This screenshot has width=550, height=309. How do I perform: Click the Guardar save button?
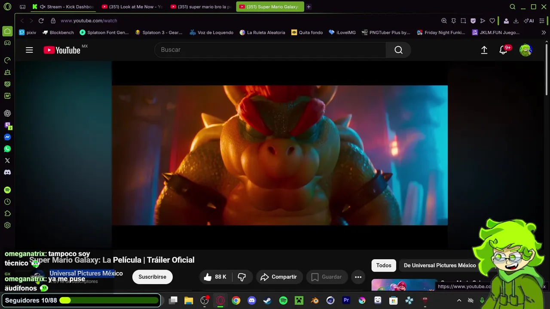(x=327, y=277)
